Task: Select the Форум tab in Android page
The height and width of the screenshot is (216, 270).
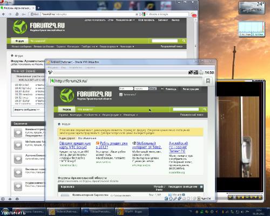Action: (66, 109)
